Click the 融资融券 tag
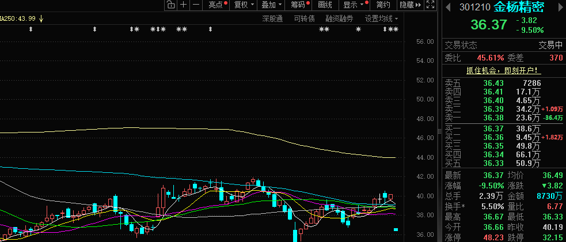566x242 pixels. [x=339, y=19]
